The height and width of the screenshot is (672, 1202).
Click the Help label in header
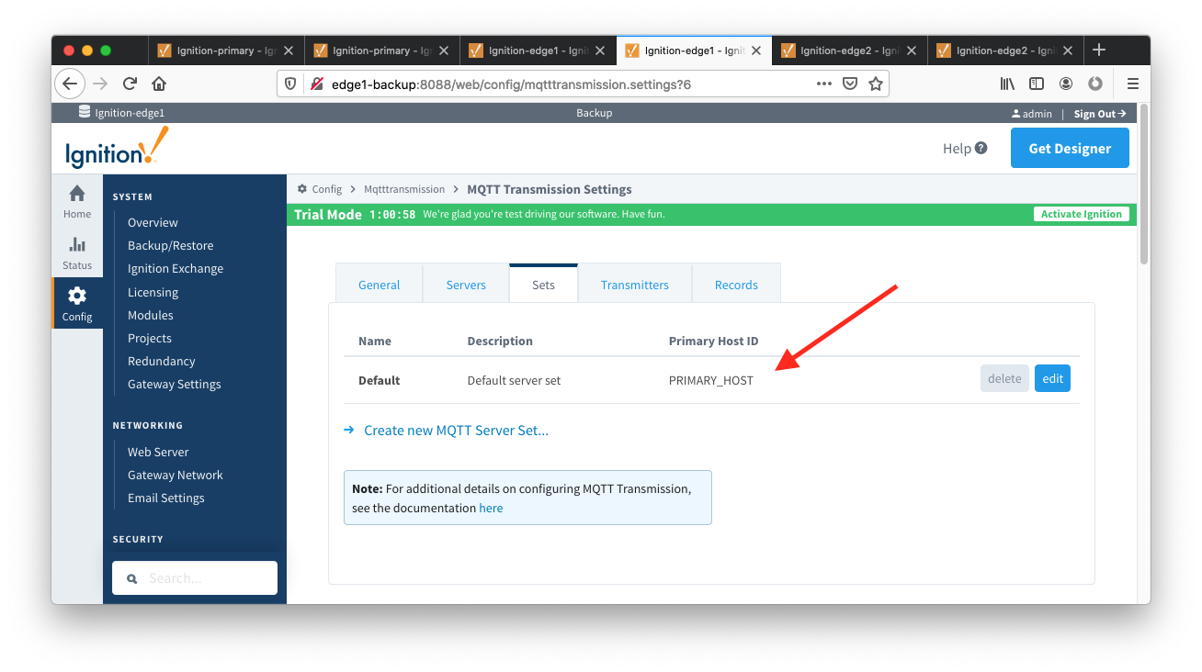tap(957, 148)
